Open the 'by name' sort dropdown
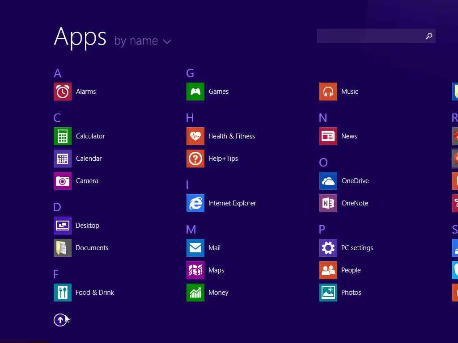 click(x=143, y=41)
